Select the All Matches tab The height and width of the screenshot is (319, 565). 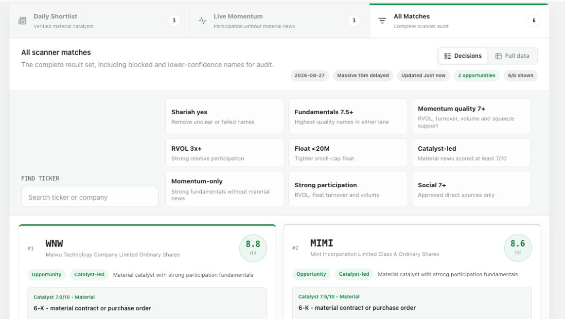point(459,21)
